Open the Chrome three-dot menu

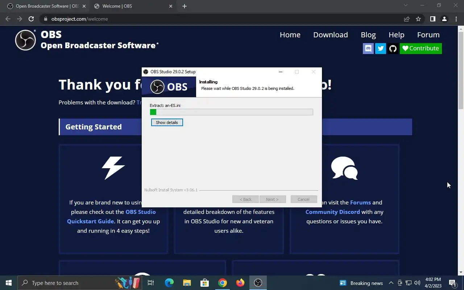coord(456,19)
